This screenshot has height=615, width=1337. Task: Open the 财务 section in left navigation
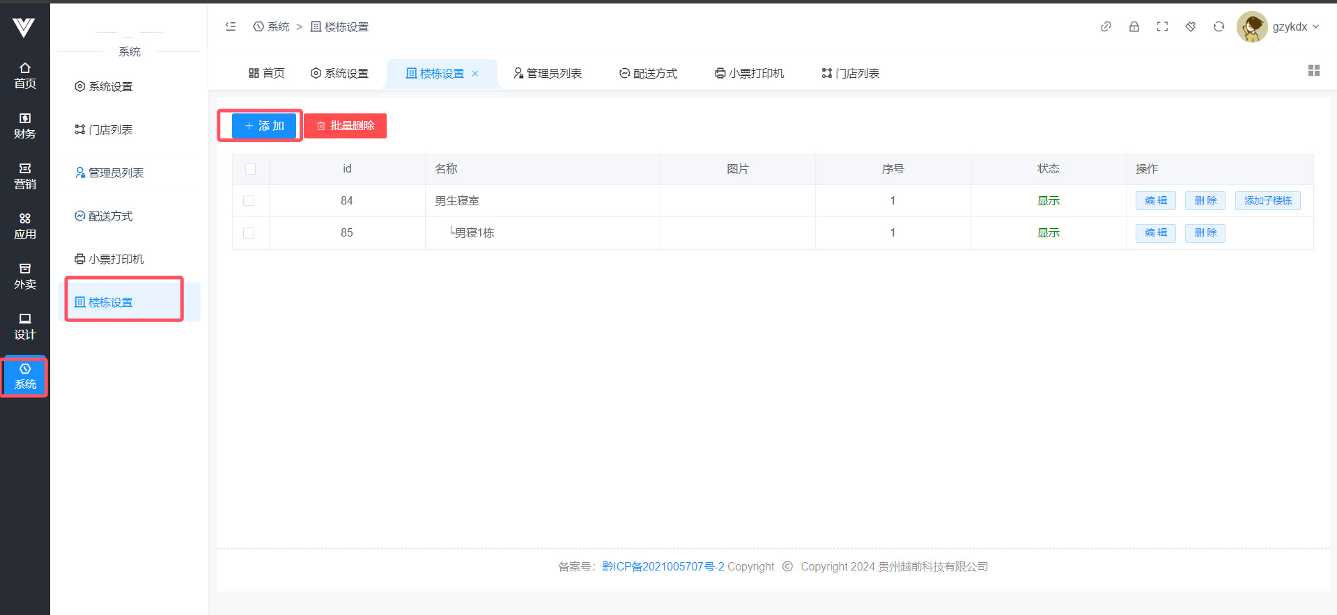(25, 126)
